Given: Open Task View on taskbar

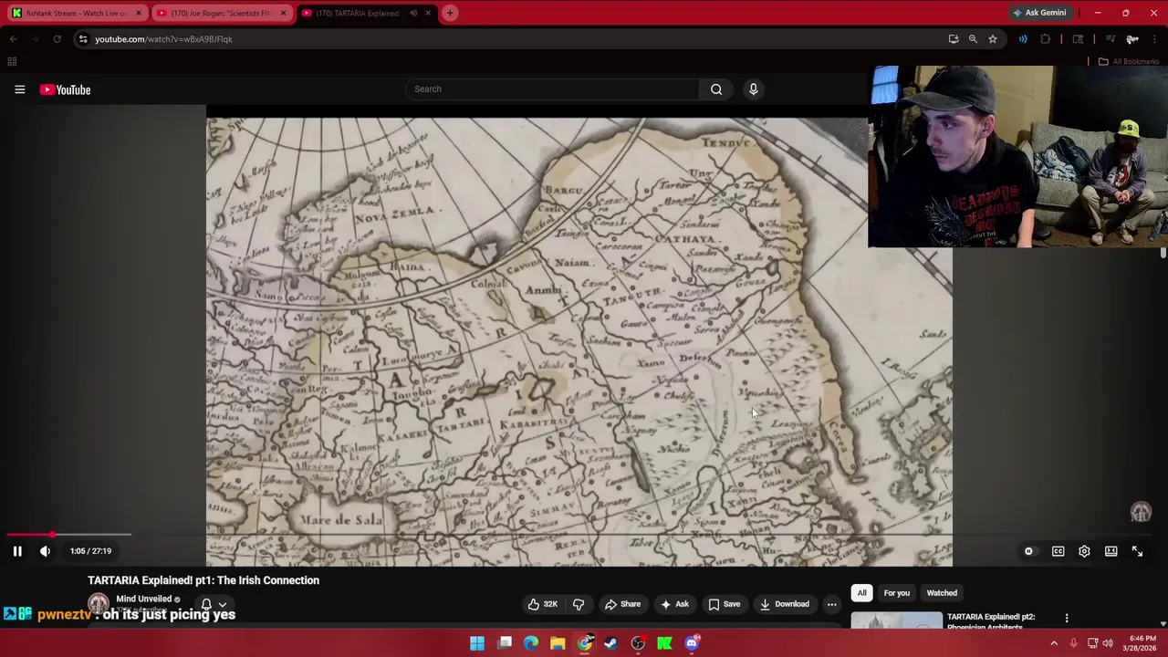Looking at the screenshot, I should [505, 643].
